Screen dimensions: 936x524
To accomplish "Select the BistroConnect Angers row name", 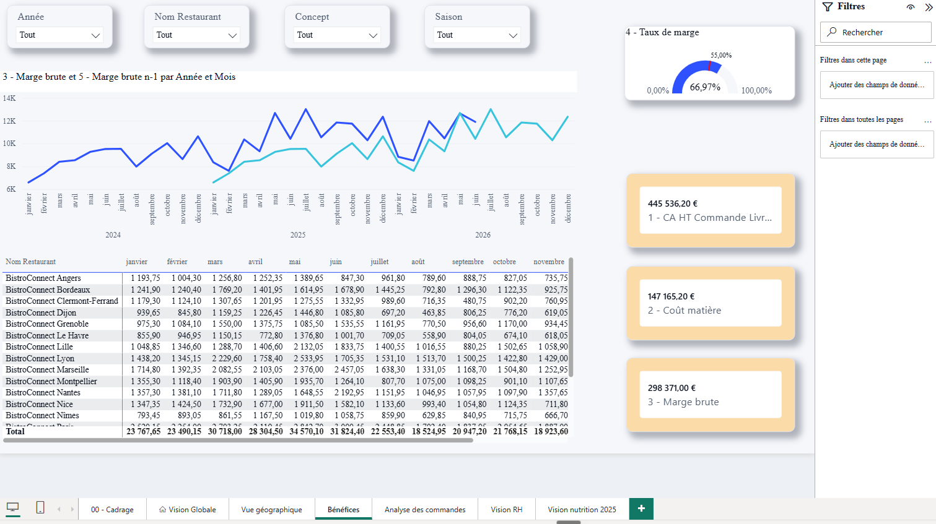I will pos(43,278).
